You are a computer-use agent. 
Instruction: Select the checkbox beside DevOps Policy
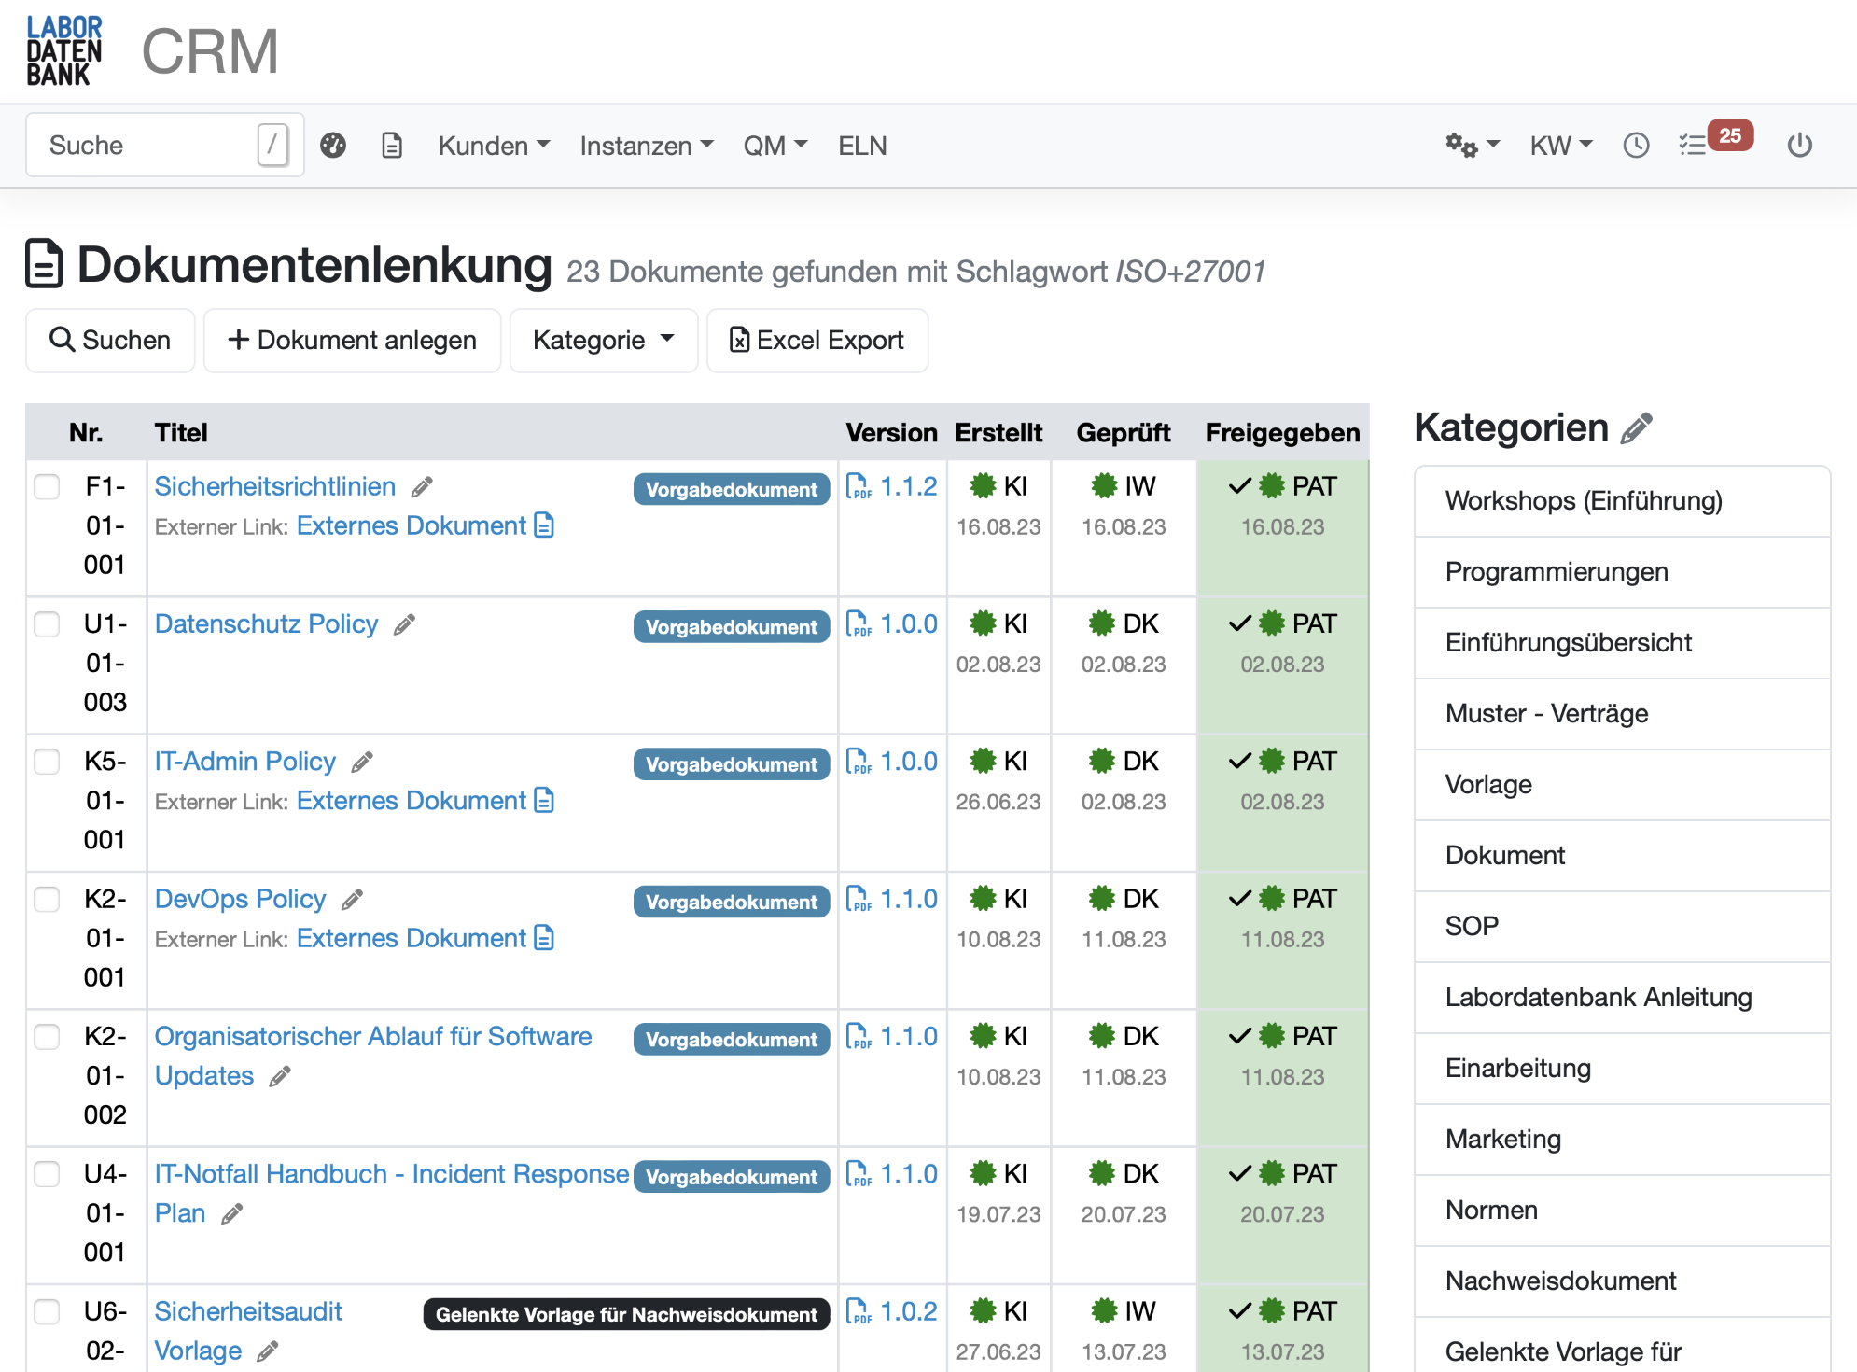(x=47, y=900)
